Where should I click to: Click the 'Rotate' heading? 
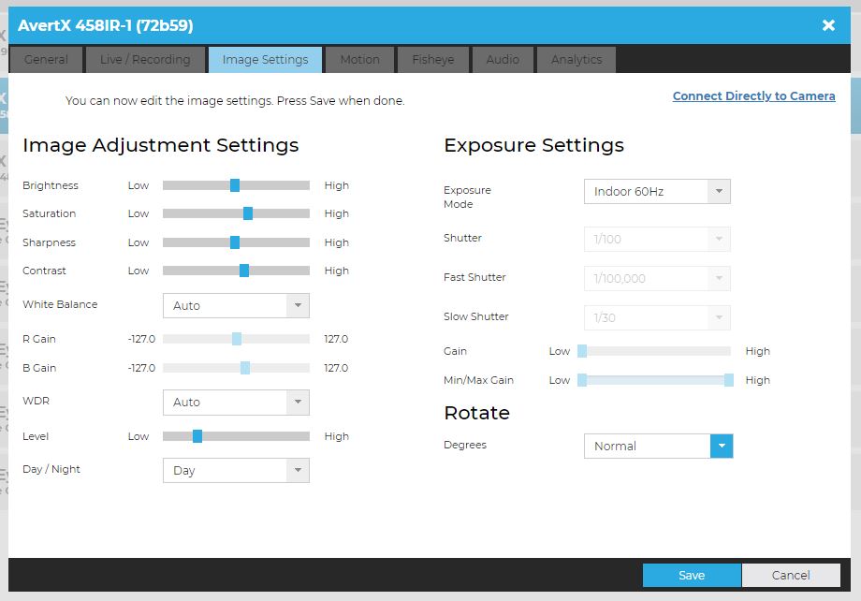[x=476, y=413]
